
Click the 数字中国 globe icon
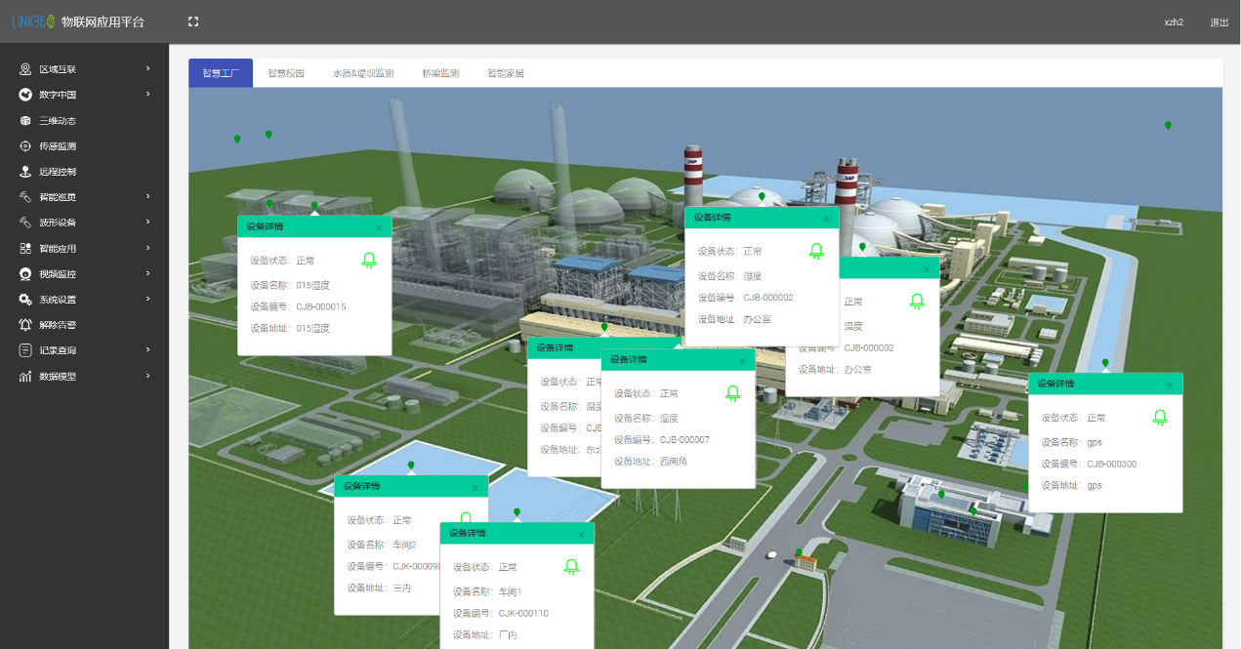click(25, 95)
